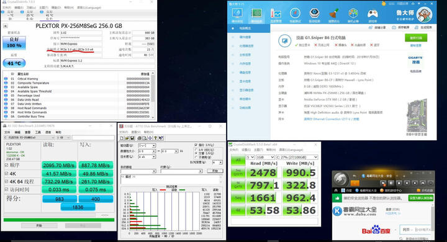Click the monitor hardware checkup icon in Ludashi
Viewport: 447px width, 242px height.
tap(237, 13)
